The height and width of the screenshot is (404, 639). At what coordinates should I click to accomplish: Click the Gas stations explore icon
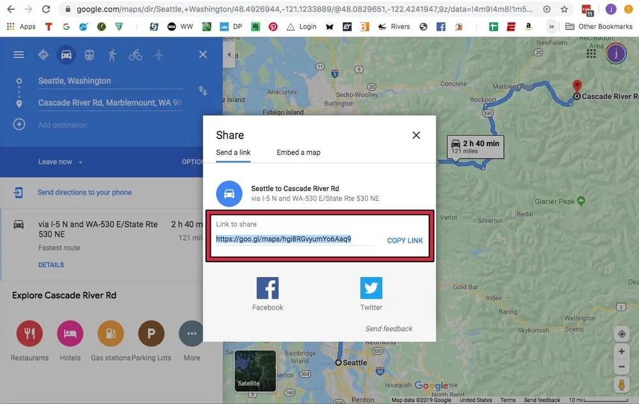point(110,333)
